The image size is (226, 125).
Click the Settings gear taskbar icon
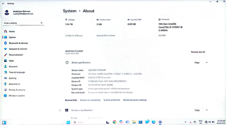160,122
